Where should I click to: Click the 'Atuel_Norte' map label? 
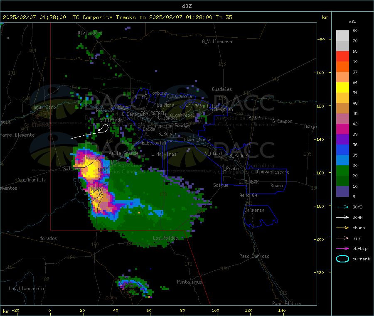tap(197, 140)
